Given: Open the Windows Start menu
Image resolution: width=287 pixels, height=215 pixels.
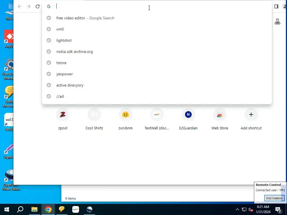Looking at the screenshot, I should [7, 209].
